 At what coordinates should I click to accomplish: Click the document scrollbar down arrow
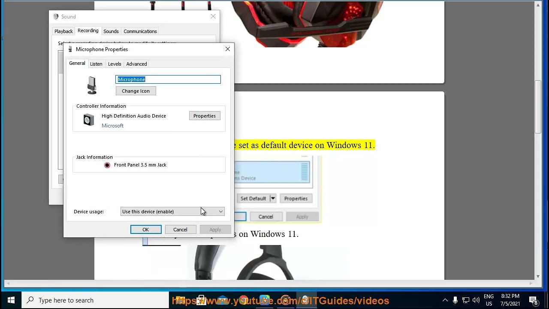click(x=538, y=276)
